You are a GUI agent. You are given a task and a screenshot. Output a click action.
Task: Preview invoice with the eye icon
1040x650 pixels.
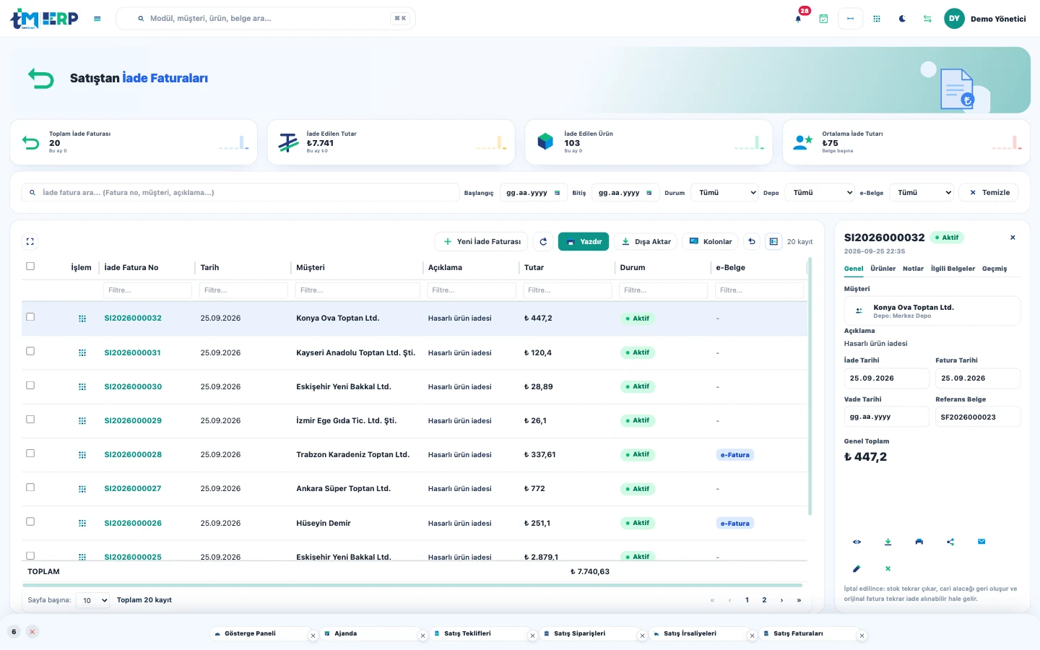pyautogui.click(x=857, y=542)
